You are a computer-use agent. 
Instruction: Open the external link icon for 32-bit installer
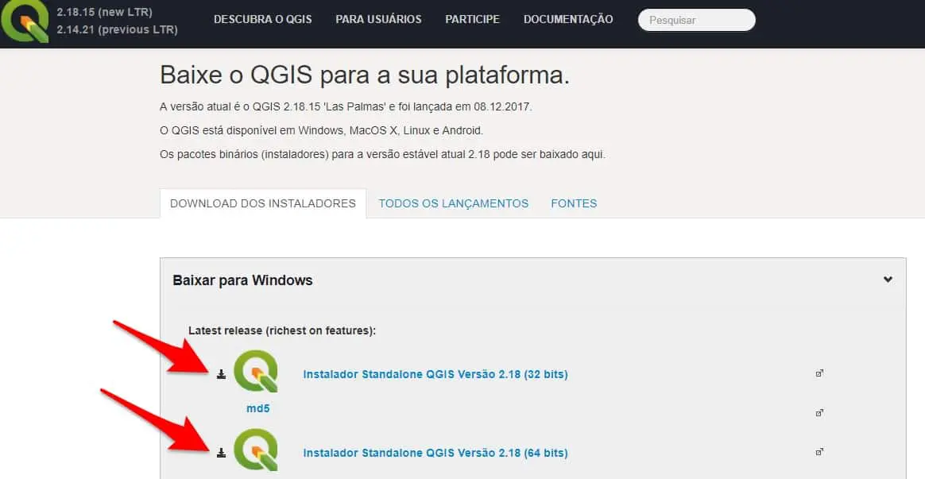[x=819, y=373]
